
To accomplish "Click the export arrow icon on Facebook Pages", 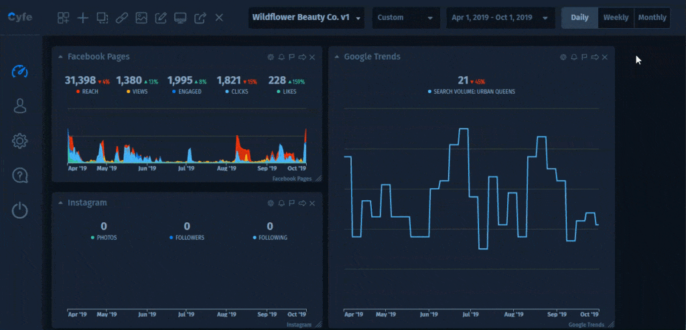I will pyautogui.click(x=302, y=58).
